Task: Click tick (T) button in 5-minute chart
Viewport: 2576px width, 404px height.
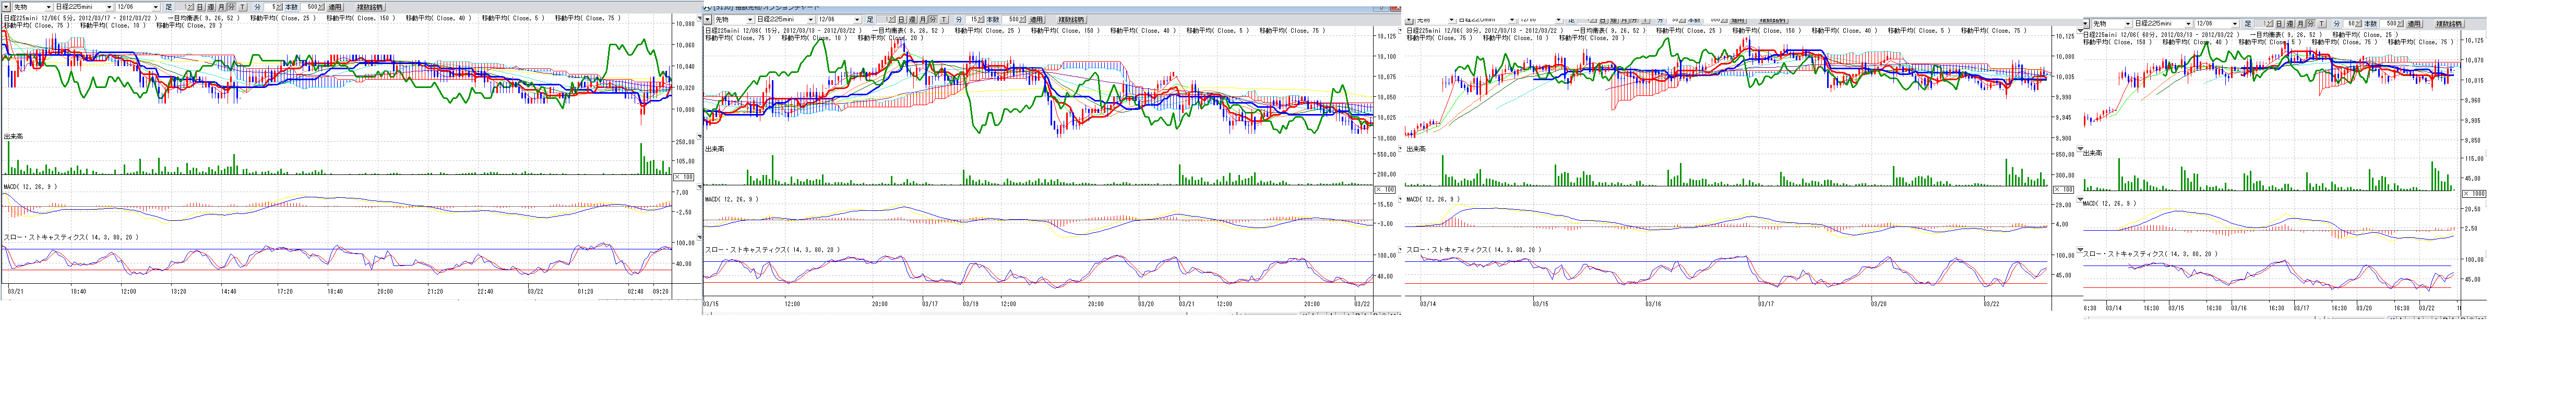Action: click(x=243, y=7)
